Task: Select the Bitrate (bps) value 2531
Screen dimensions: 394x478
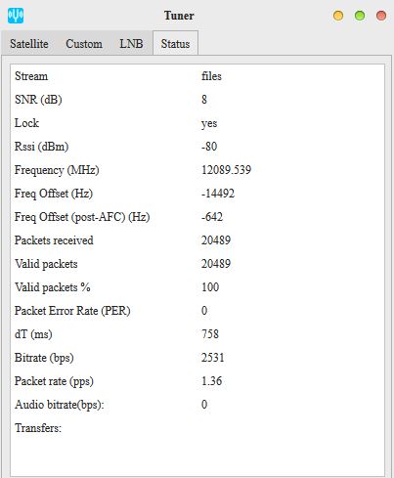Action: [x=212, y=358]
